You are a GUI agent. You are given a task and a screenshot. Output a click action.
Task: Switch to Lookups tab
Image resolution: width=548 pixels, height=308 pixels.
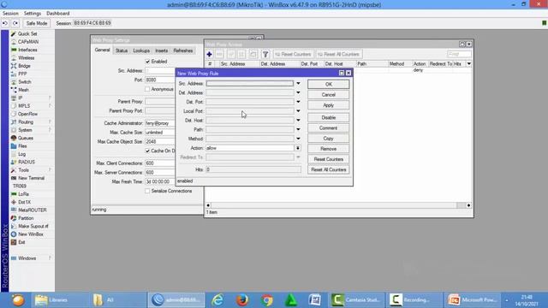click(141, 50)
